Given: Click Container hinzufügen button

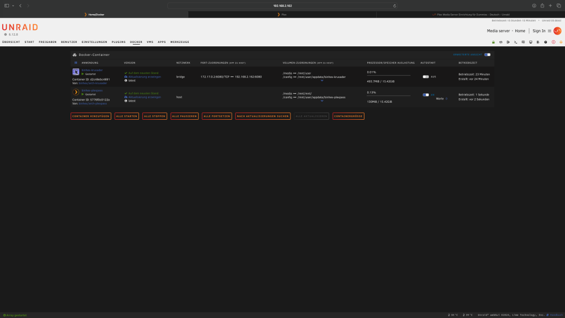Looking at the screenshot, I should (91, 116).
